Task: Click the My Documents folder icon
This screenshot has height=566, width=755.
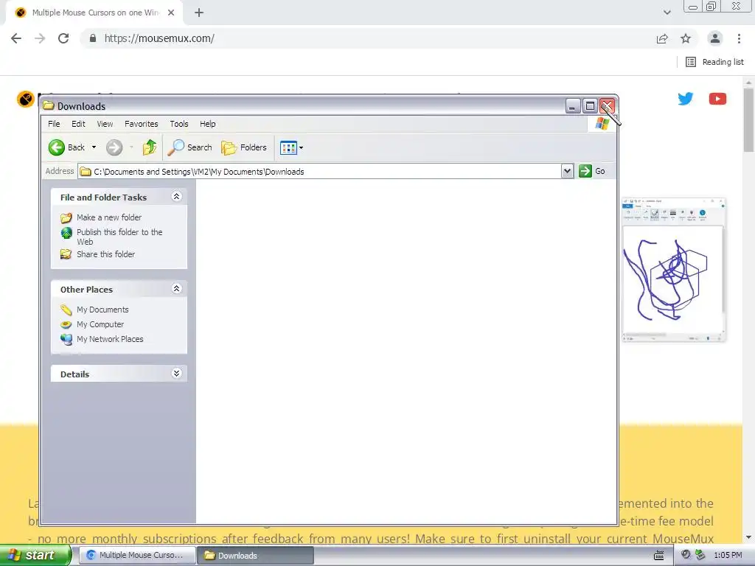Action: tap(66, 310)
